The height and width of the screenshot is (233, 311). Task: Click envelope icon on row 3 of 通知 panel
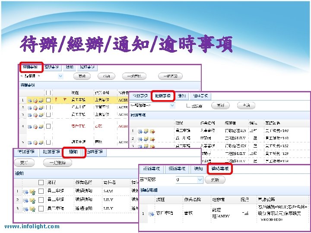(x=32, y=209)
